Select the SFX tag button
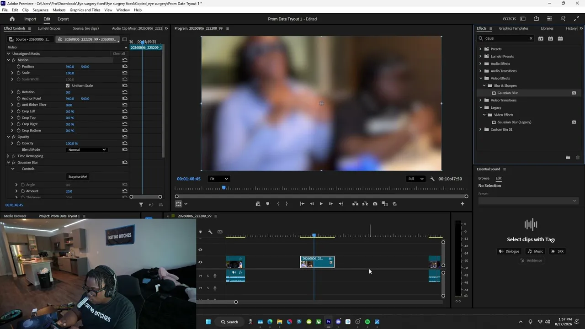Screen dimensions: 585x329 click(557, 251)
